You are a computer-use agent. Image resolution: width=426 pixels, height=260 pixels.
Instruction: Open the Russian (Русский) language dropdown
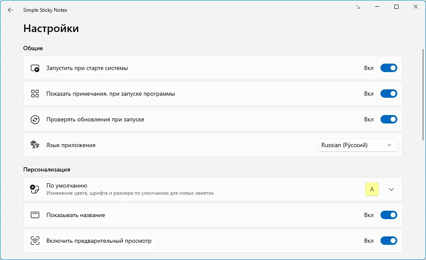357,145
